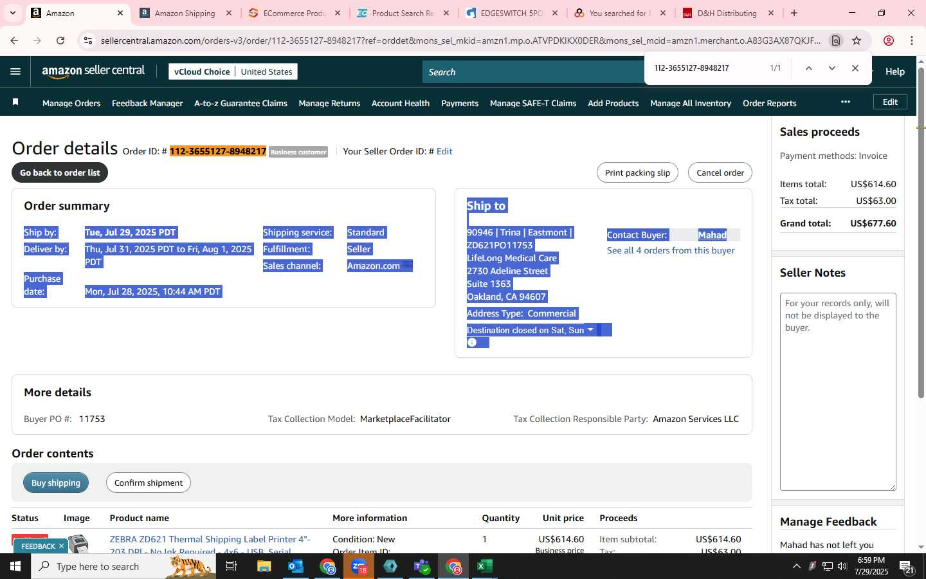The image size is (926, 579).
Task: Open Add Products
Action: pyautogui.click(x=613, y=103)
